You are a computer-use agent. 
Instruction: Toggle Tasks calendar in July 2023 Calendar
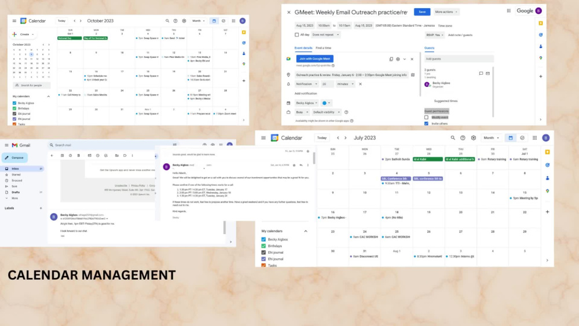coord(263,265)
